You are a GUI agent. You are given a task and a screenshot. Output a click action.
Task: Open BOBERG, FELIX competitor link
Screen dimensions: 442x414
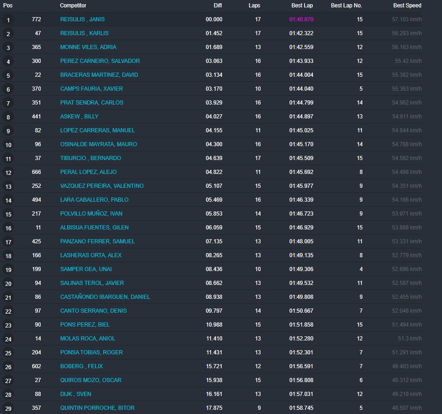click(x=81, y=366)
